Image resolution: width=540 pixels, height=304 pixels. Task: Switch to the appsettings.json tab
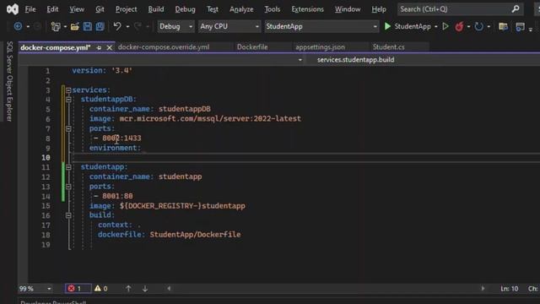(320, 47)
